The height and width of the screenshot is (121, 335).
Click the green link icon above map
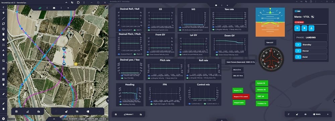coord(40,8)
